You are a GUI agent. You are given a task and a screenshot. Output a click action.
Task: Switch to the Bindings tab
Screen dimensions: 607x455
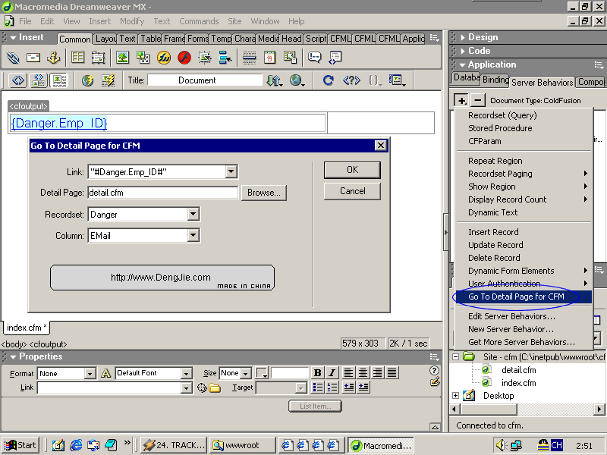tap(495, 80)
